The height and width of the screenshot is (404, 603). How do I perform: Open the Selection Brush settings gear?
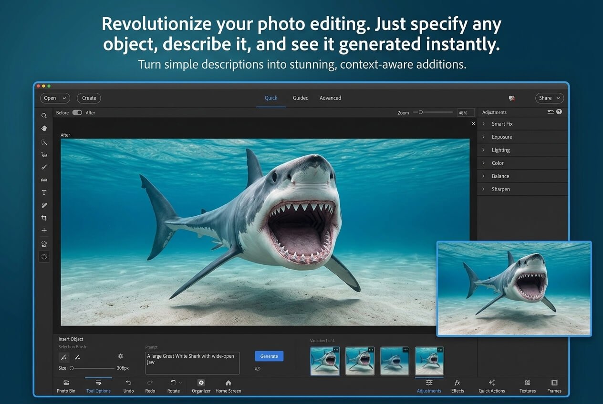tap(121, 356)
